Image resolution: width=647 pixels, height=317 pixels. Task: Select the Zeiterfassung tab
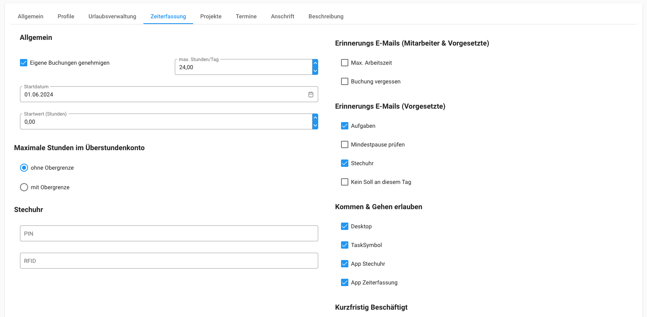pyautogui.click(x=168, y=16)
